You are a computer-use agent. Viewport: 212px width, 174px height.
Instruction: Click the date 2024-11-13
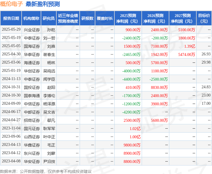coord(11,79)
